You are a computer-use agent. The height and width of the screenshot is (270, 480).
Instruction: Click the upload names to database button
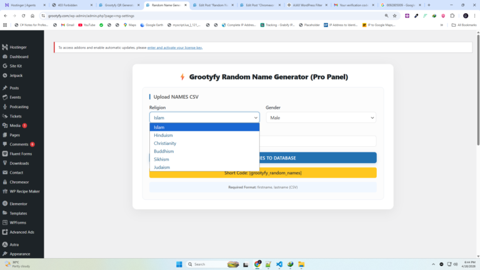(x=318, y=158)
